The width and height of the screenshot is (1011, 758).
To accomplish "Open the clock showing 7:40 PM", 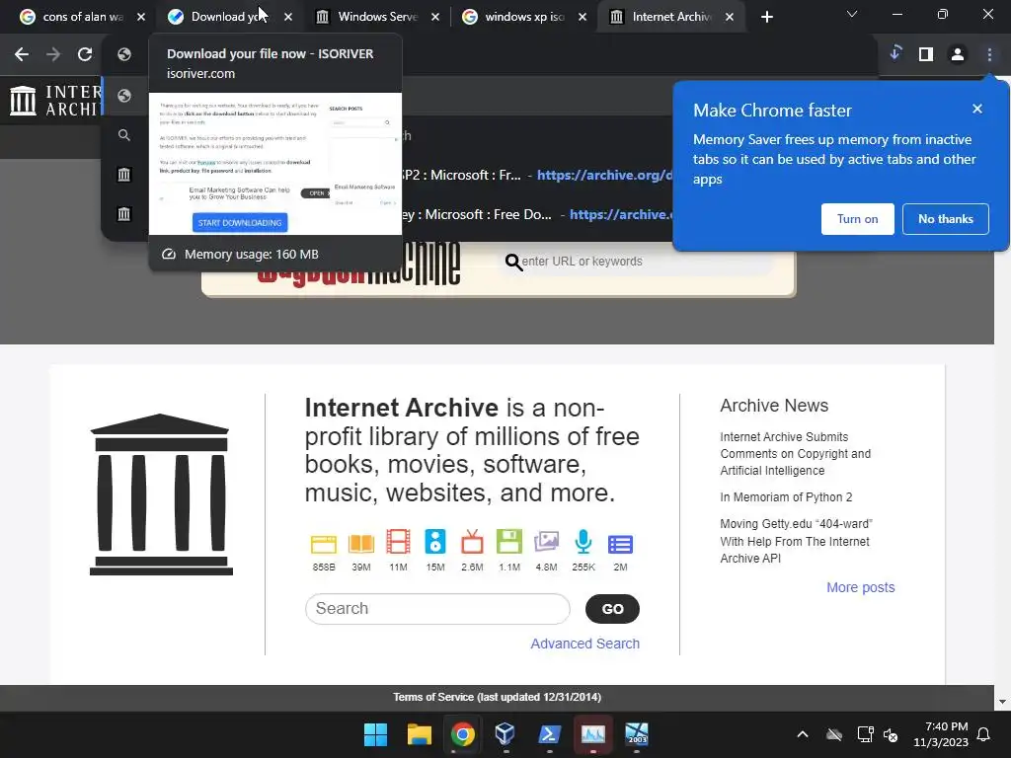I will coord(941,734).
